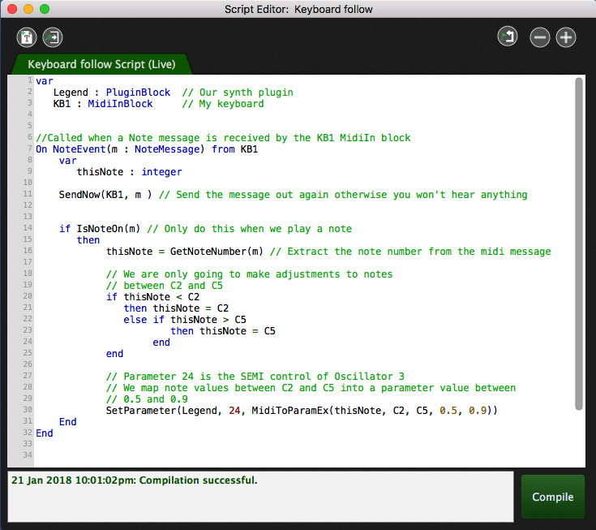Click the comment '// My keyboard'
The width and height of the screenshot is (596, 530).
223,104
